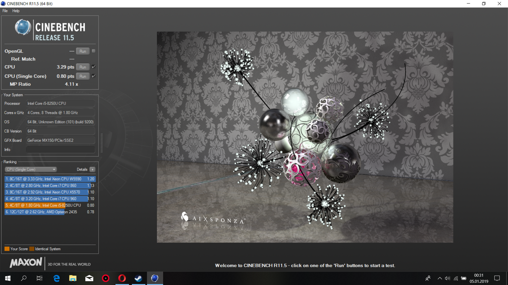Click the ranking Details arrow button
The height and width of the screenshot is (285, 508).
click(x=92, y=169)
